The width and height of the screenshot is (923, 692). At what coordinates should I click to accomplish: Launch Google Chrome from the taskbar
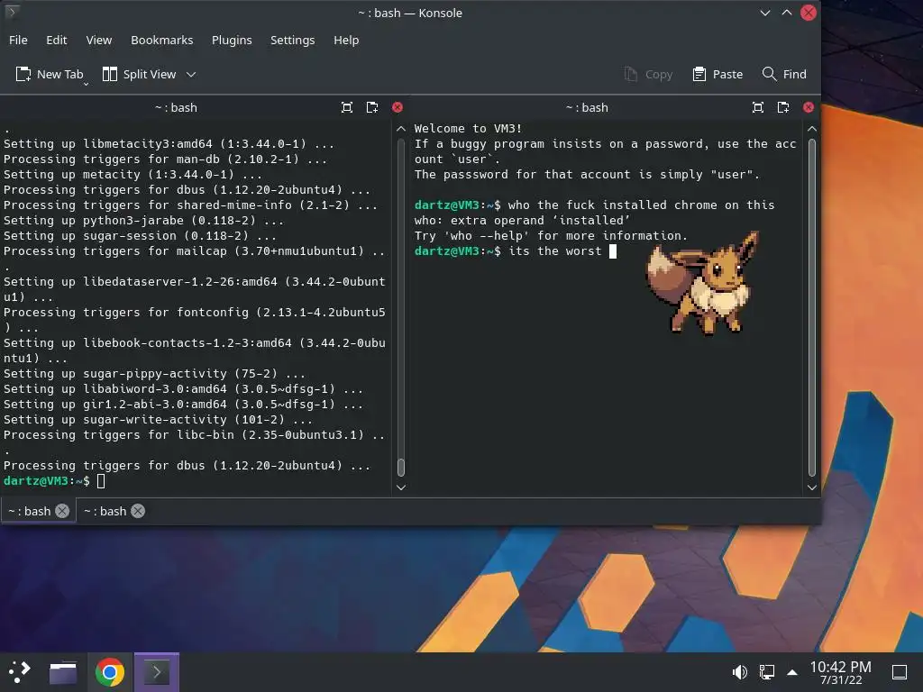coord(109,672)
